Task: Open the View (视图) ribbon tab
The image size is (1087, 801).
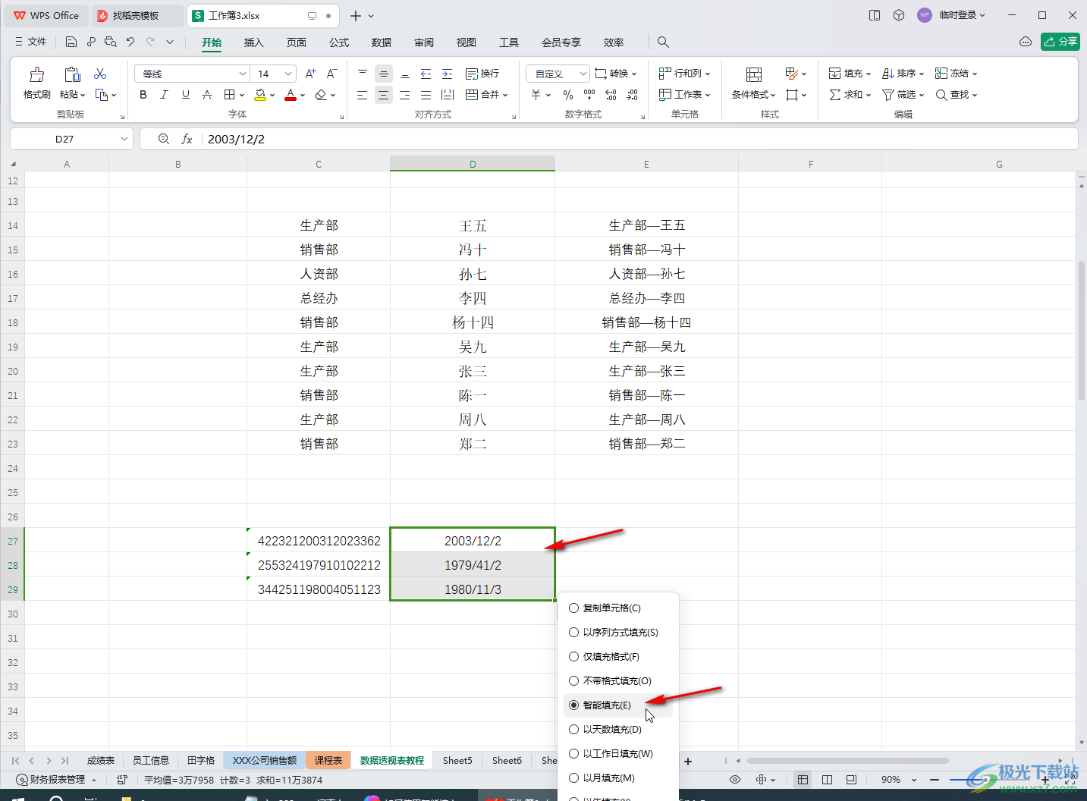Action: click(467, 42)
